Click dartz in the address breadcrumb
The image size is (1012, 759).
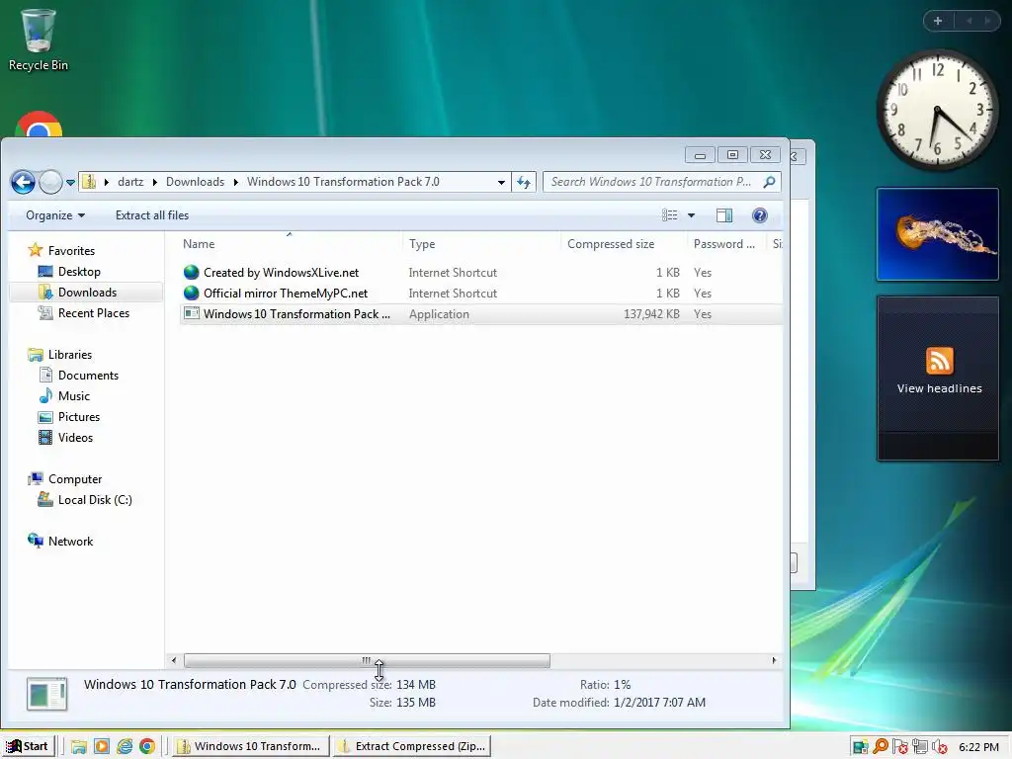click(130, 182)
